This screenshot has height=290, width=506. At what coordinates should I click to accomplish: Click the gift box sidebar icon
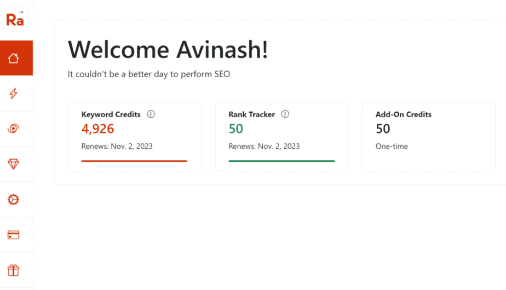tap(13, 270)
